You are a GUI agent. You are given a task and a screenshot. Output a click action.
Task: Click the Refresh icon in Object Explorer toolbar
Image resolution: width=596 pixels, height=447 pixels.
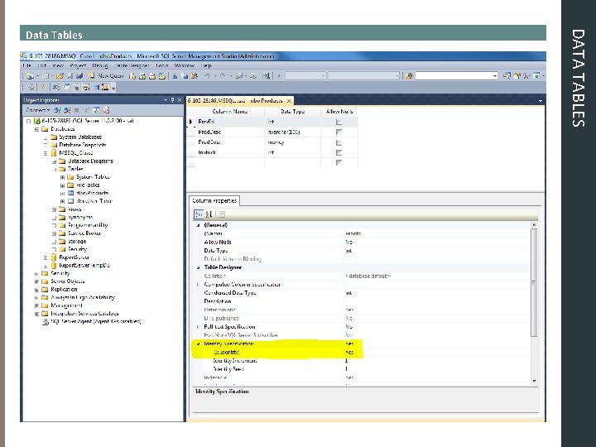[96, 110]
